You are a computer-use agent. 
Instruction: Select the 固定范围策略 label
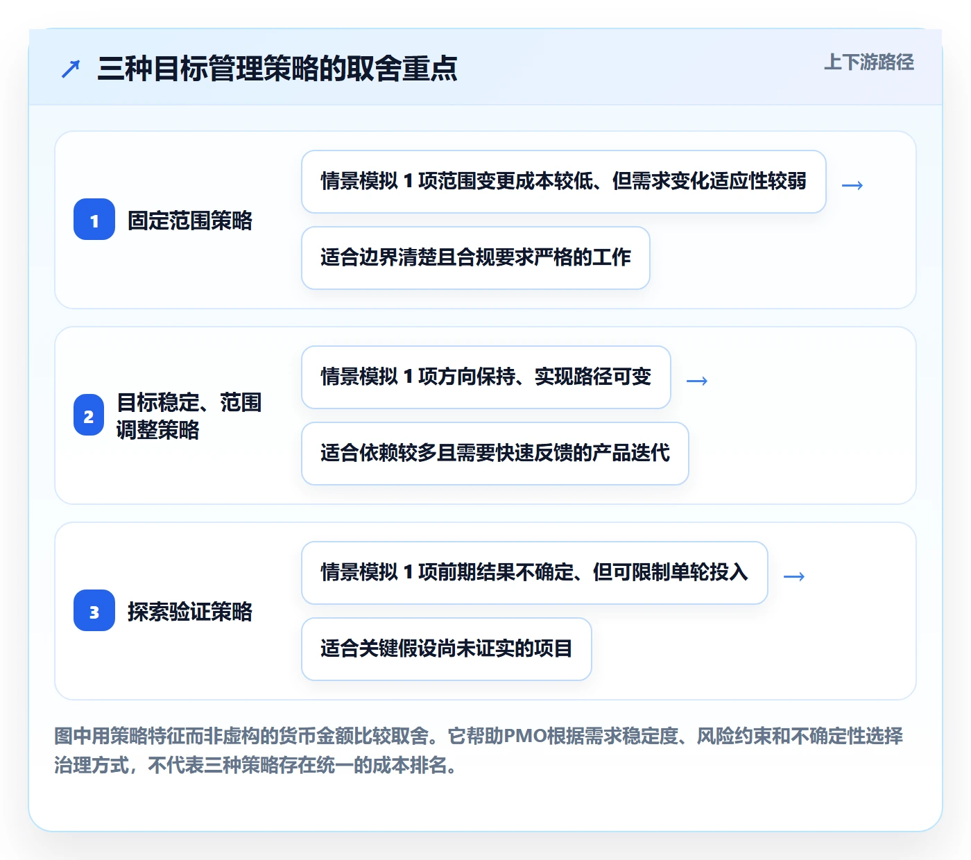point(190,221)
